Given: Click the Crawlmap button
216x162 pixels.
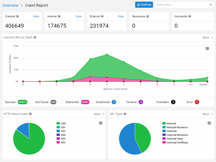Looking at the screenshot, I should click(x=144, y=5).
